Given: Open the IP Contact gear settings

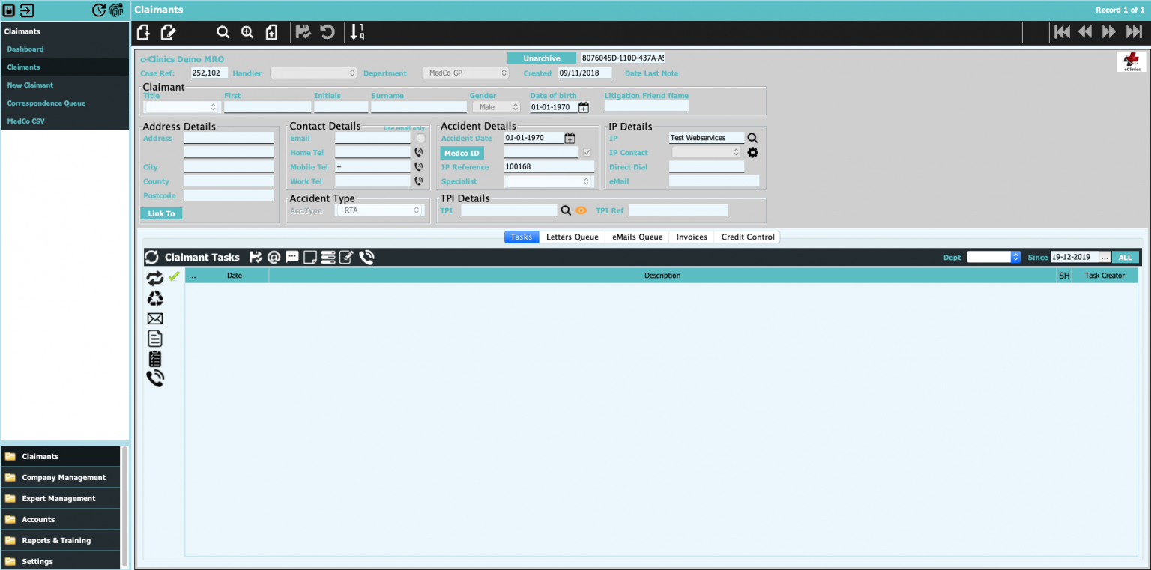Looking at the screenshot, I should [753, 153].
